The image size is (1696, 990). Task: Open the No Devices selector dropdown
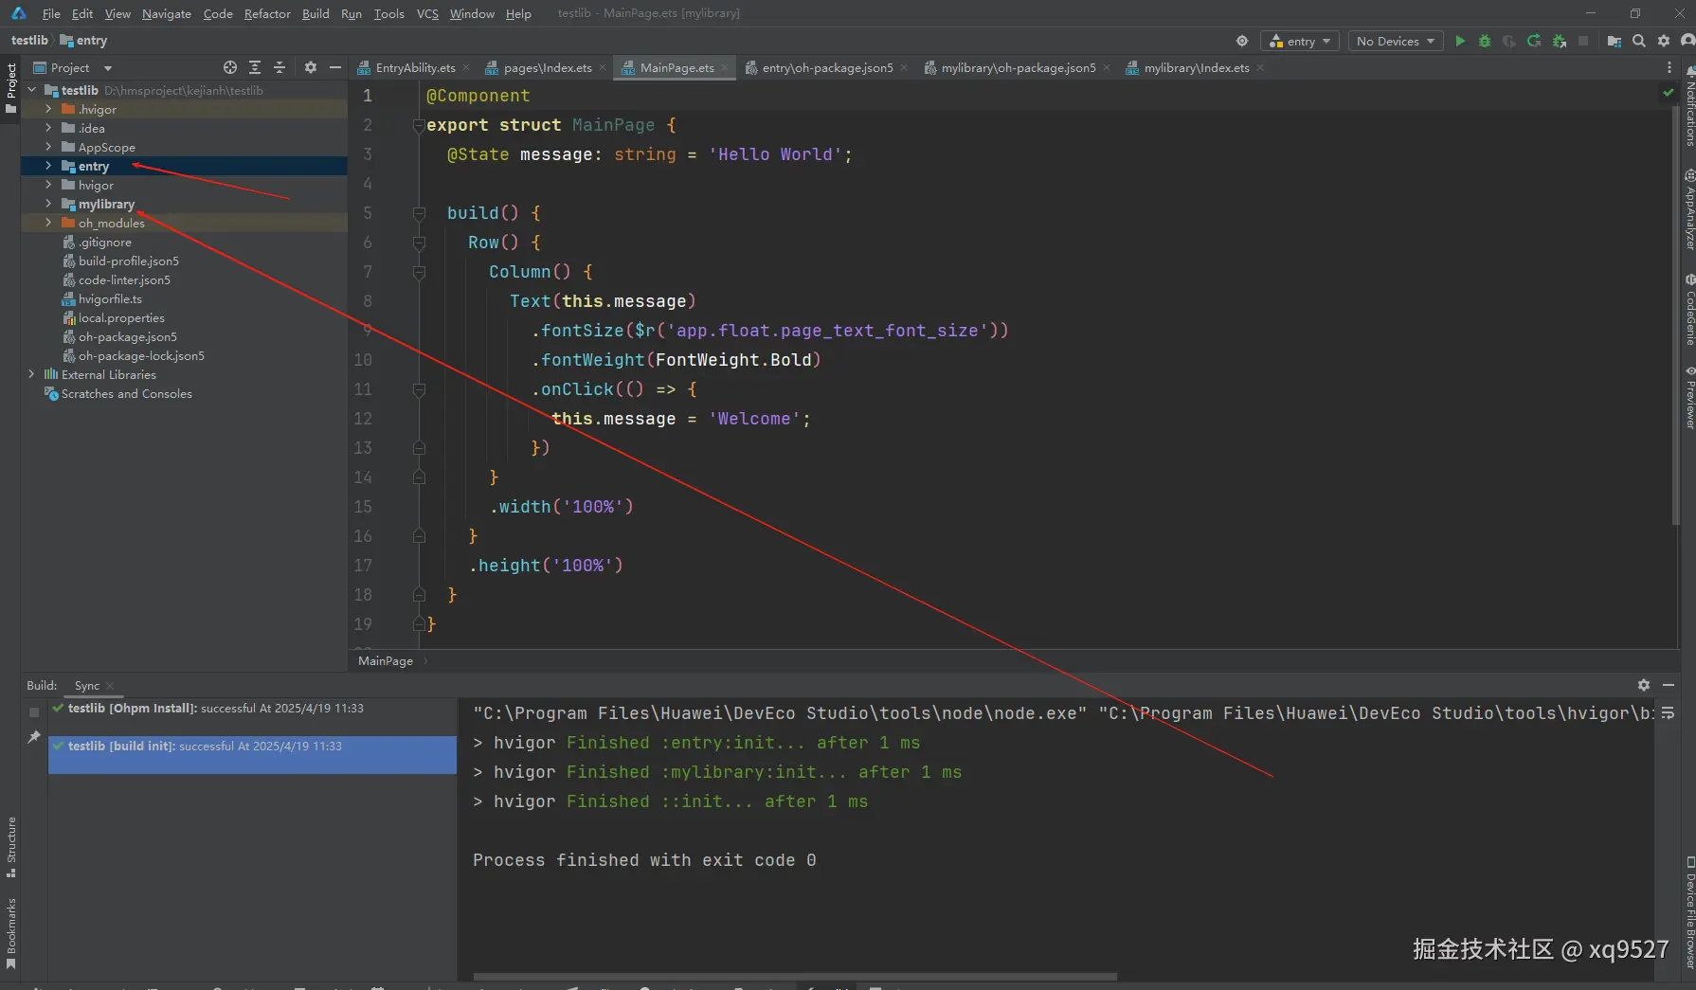1395,41
